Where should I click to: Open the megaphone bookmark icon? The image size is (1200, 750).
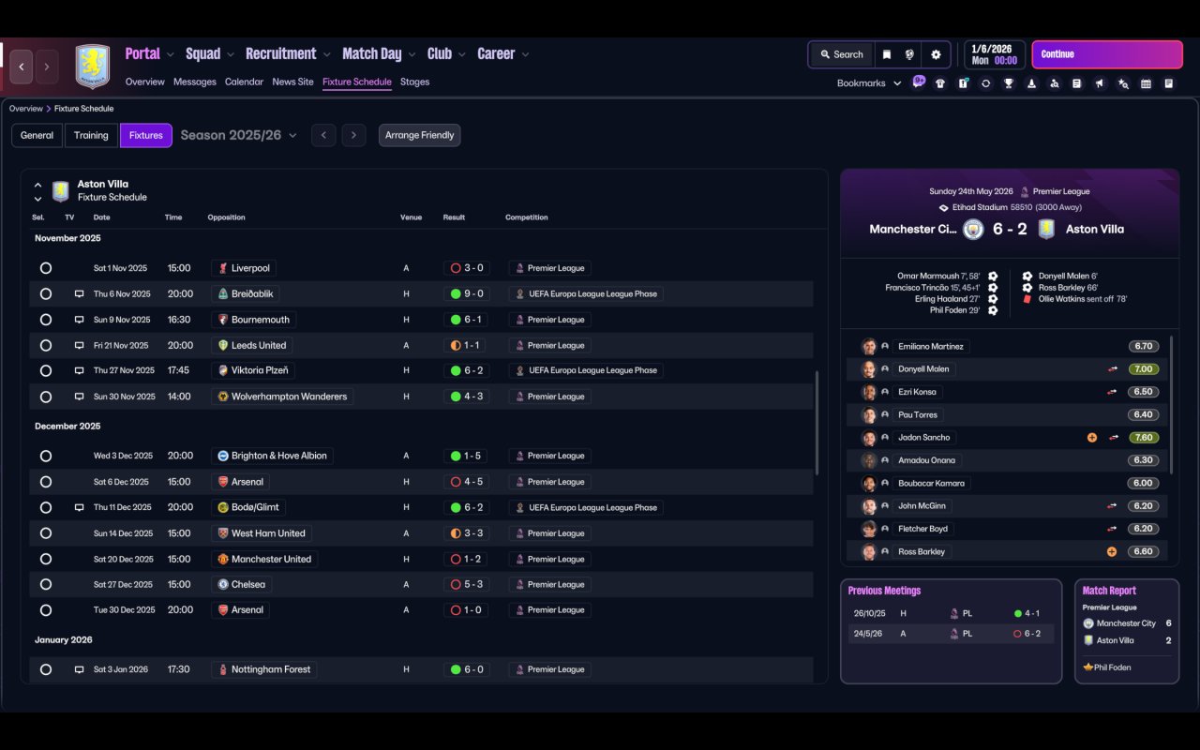[x=1100, y=83]
